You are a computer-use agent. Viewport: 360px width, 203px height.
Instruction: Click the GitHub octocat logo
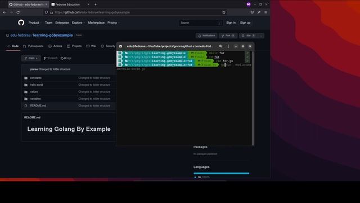tap(21, 23)
